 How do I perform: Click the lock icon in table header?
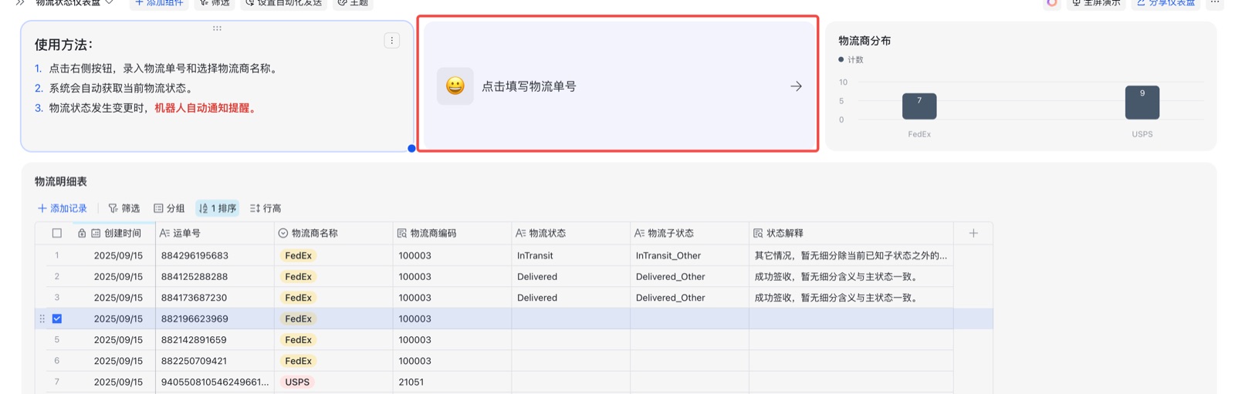(x=82, y=233)
